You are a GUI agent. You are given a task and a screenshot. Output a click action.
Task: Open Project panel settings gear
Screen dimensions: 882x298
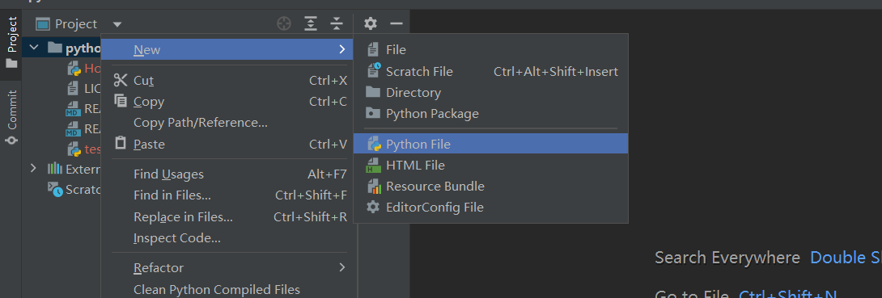point(370,23)
